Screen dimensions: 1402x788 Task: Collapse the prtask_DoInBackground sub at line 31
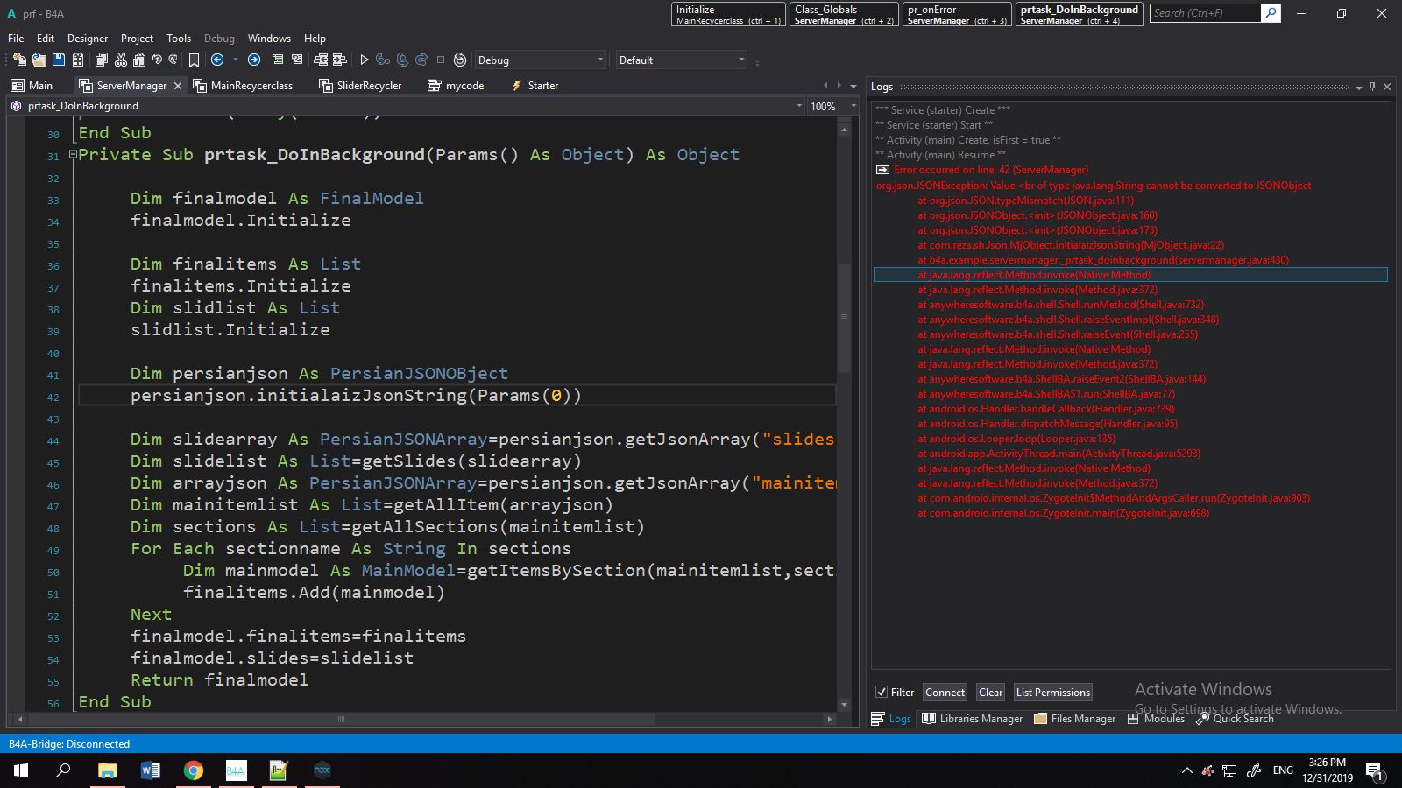point(73,155)
